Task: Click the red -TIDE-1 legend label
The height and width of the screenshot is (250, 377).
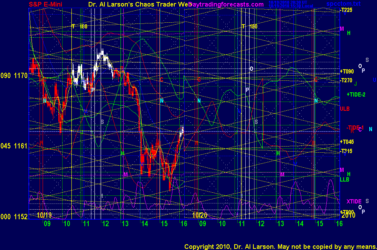Action: pos(355,128)
